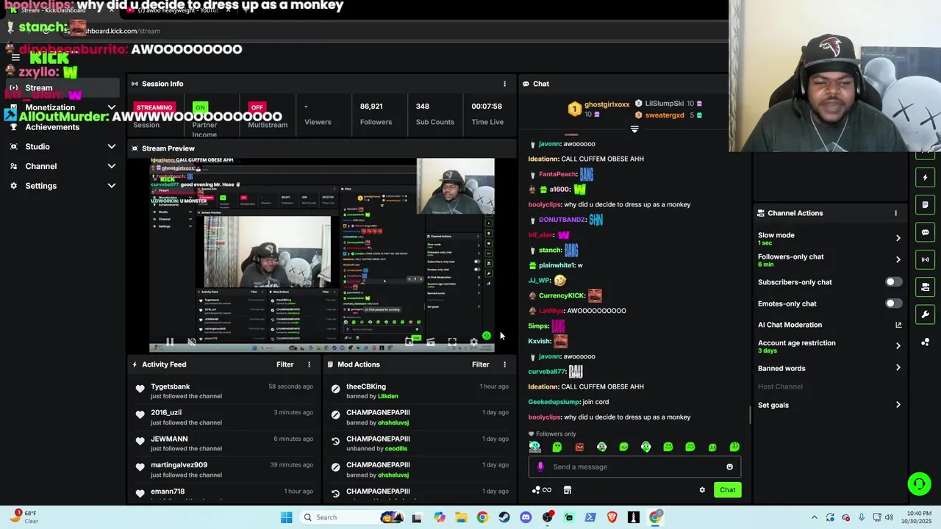941x529 pixels.
Task: Open Activity Feed Filter
Action: pos(285,364)
